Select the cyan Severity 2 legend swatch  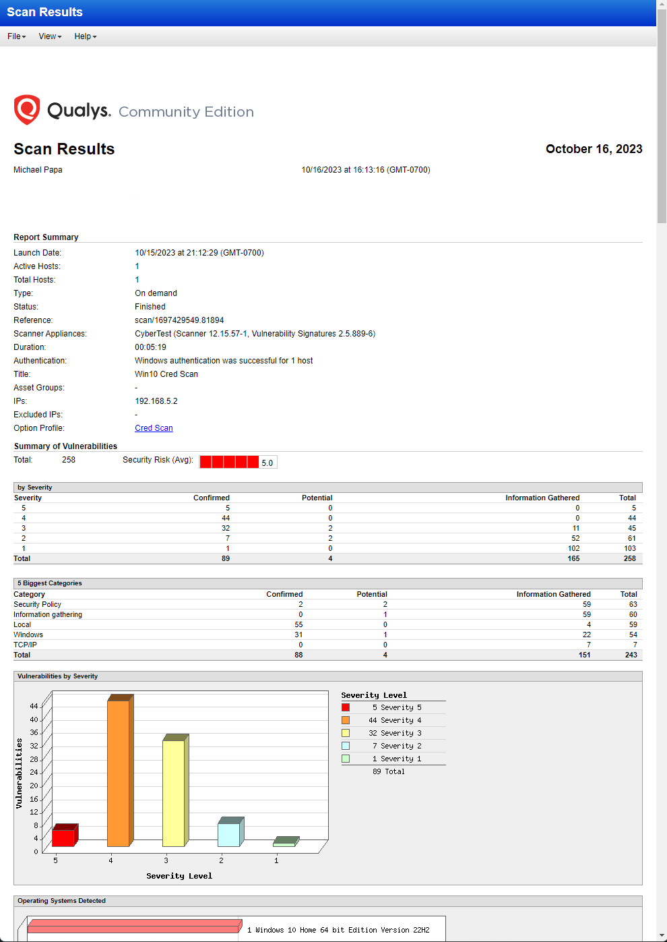coord(346,745)
